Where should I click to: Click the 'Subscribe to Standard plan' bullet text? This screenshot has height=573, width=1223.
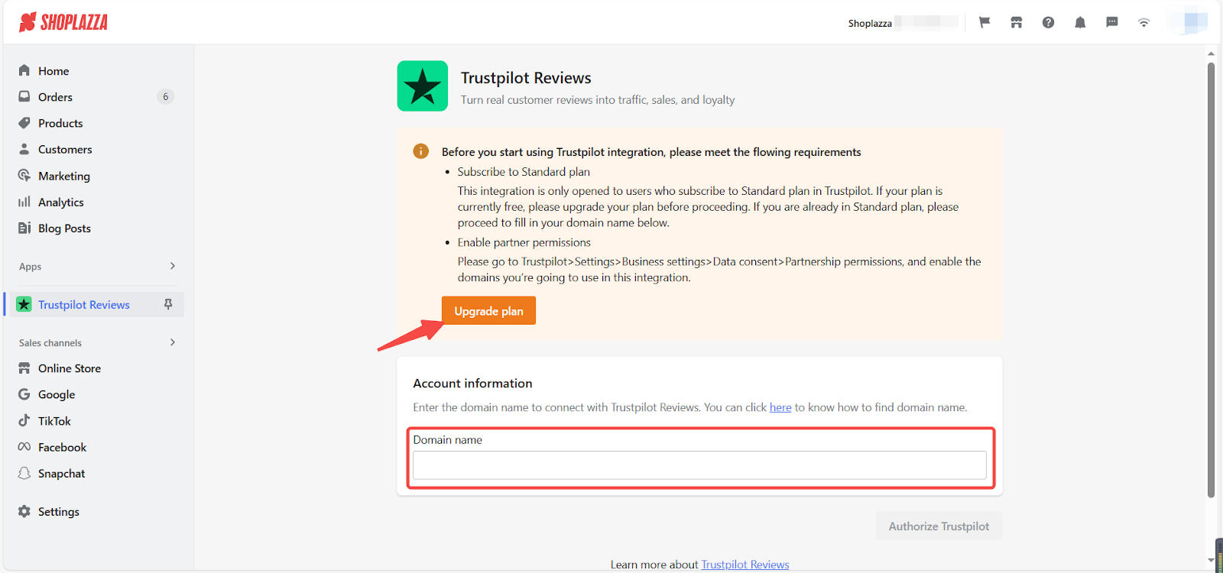524,172
